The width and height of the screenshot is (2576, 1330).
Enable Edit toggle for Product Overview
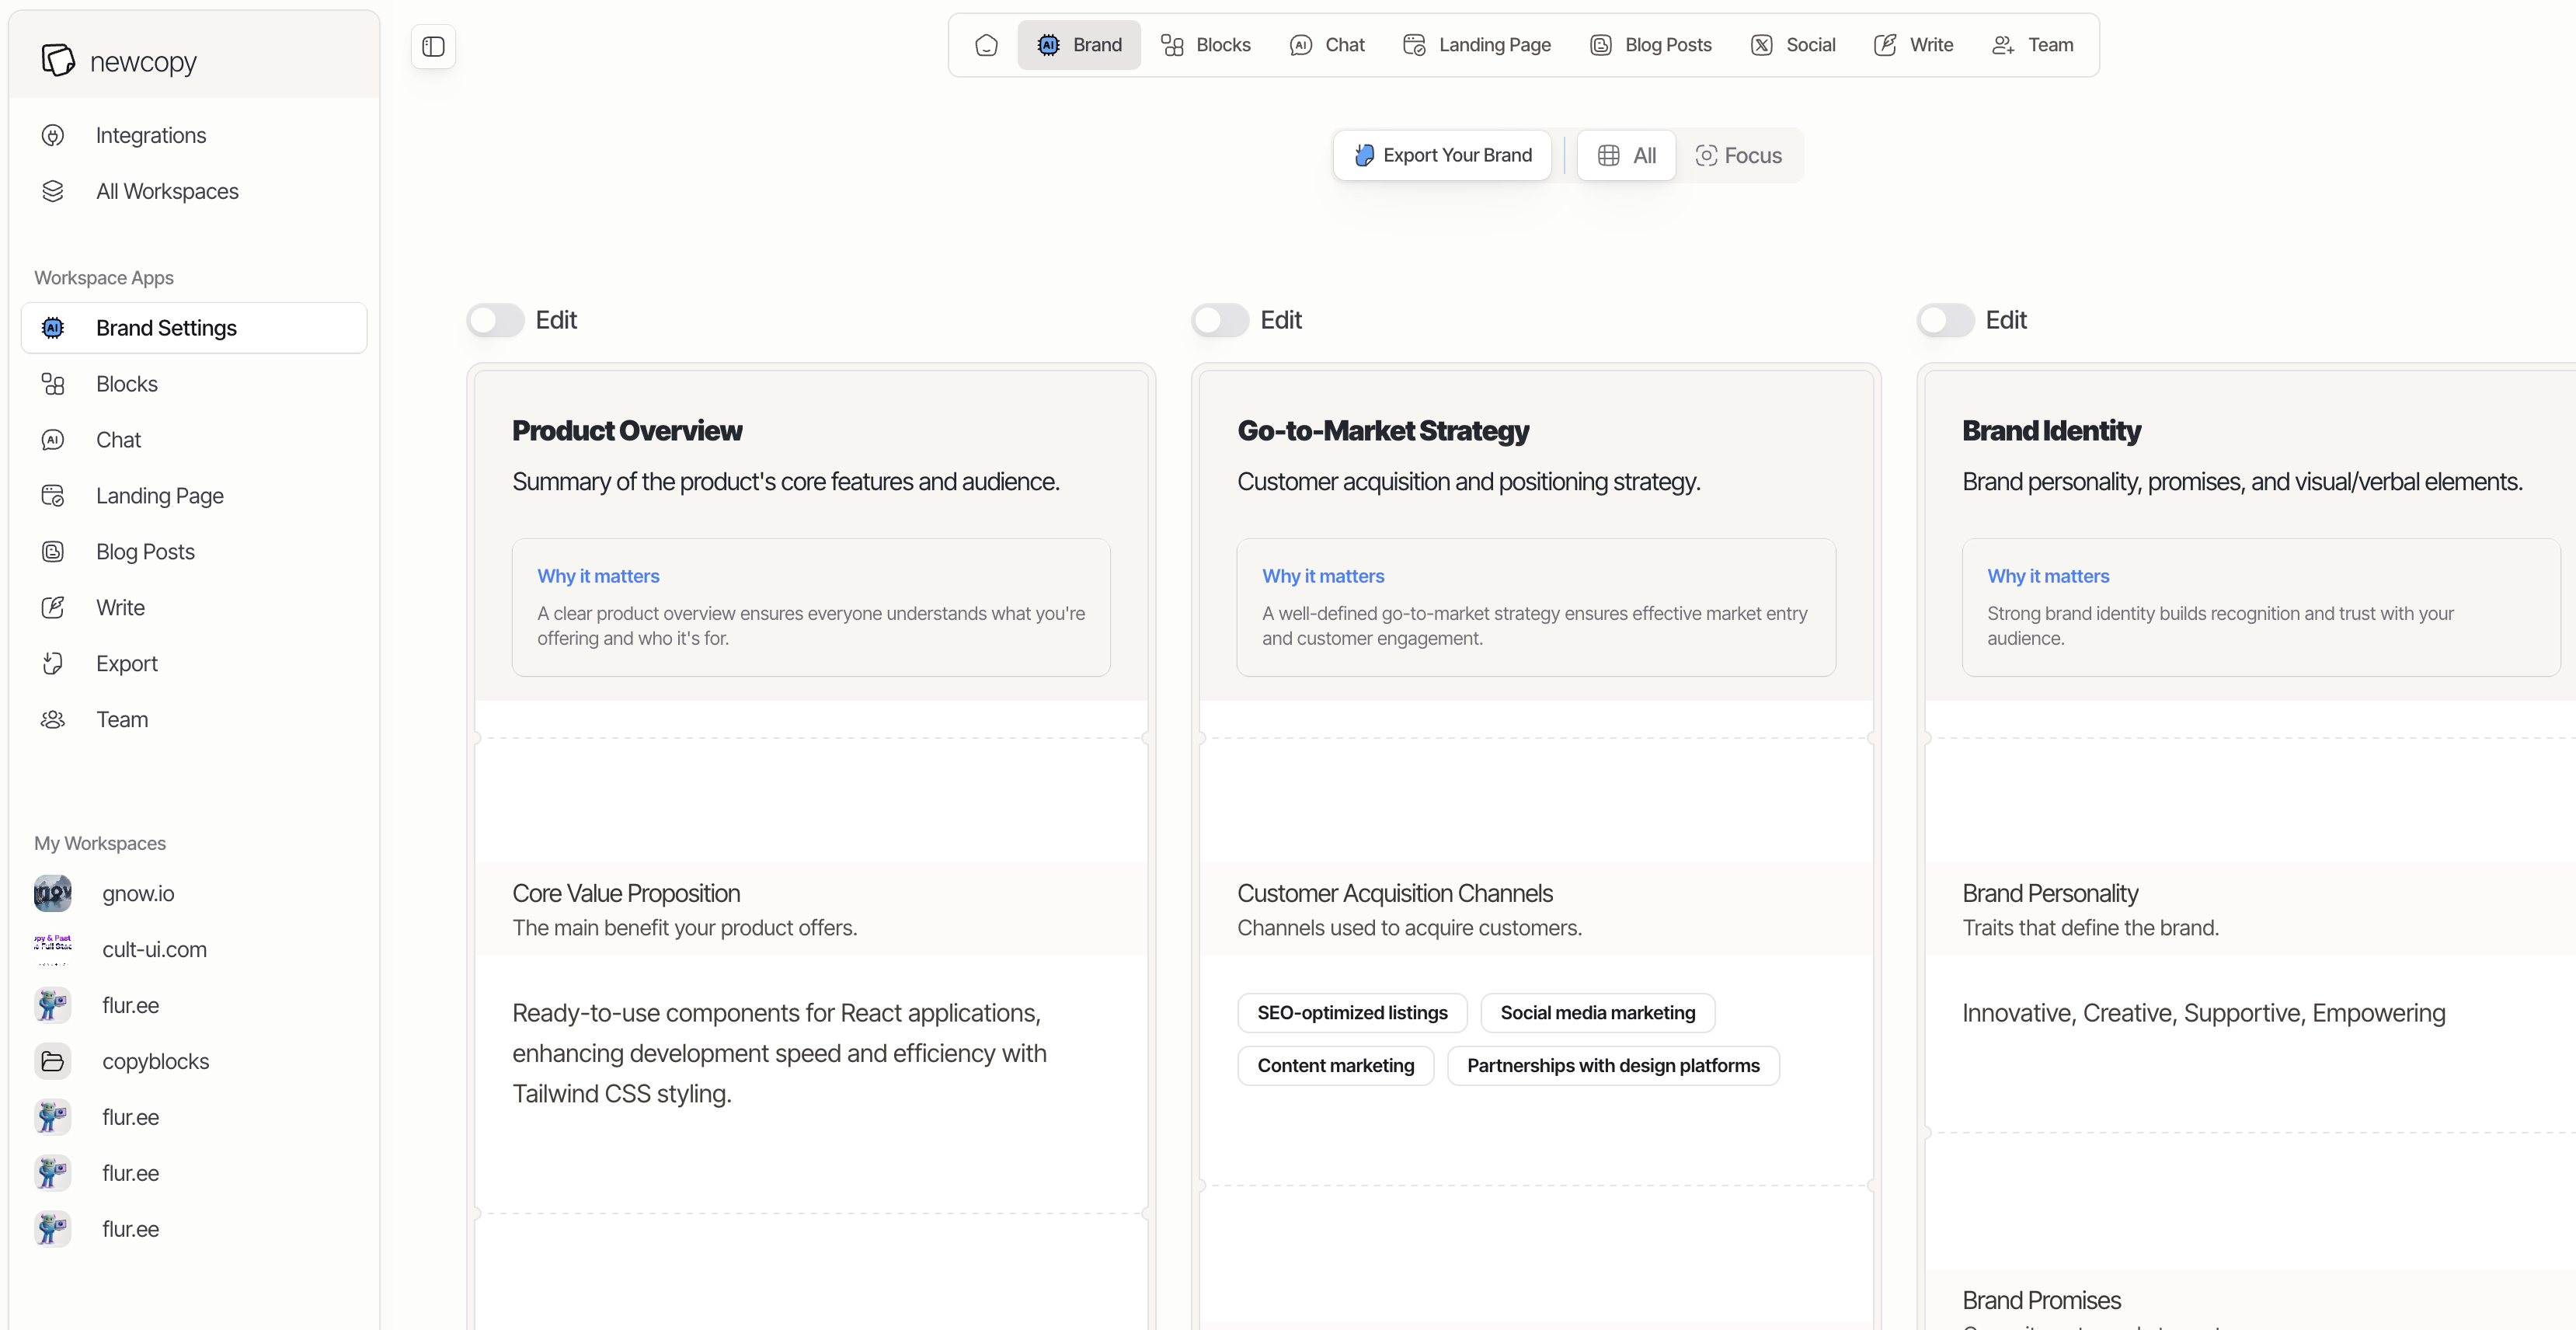coord(496,320)
